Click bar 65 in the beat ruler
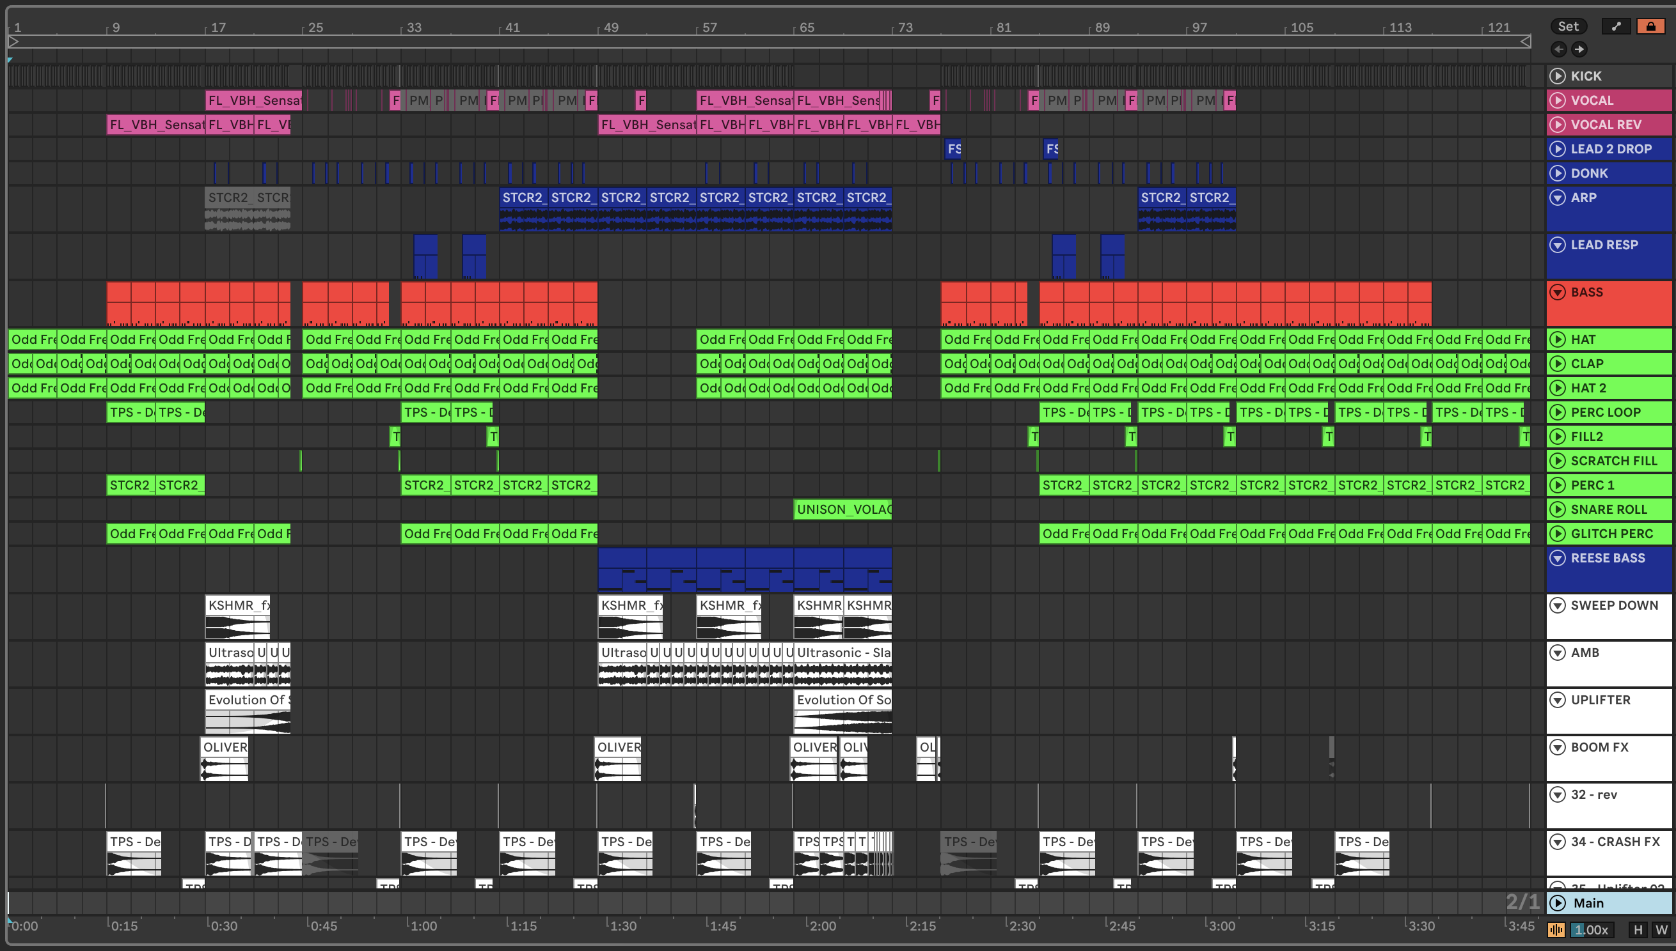The width and height of the screenshot is (1676, 951). pyautogui.click(x=807, y=27)
